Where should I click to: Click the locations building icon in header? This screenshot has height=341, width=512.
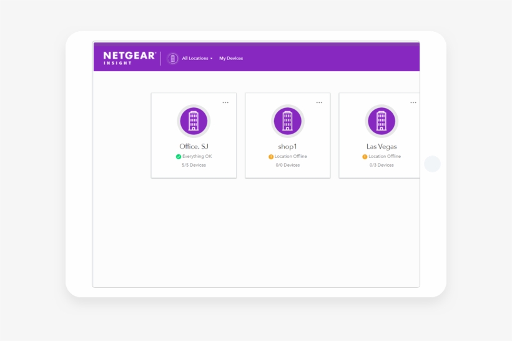(173, 59)
